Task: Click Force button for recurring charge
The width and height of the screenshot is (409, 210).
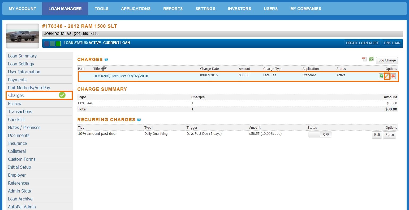Action: [x=389, y=135]
